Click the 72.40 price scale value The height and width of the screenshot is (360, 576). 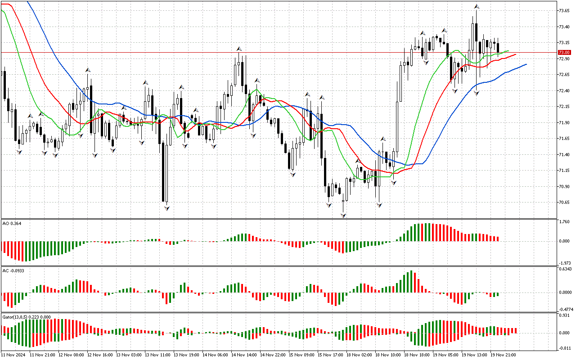[564, 91]
